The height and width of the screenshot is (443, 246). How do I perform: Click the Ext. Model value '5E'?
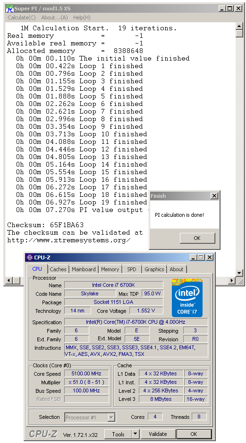[x=136, y=339]
